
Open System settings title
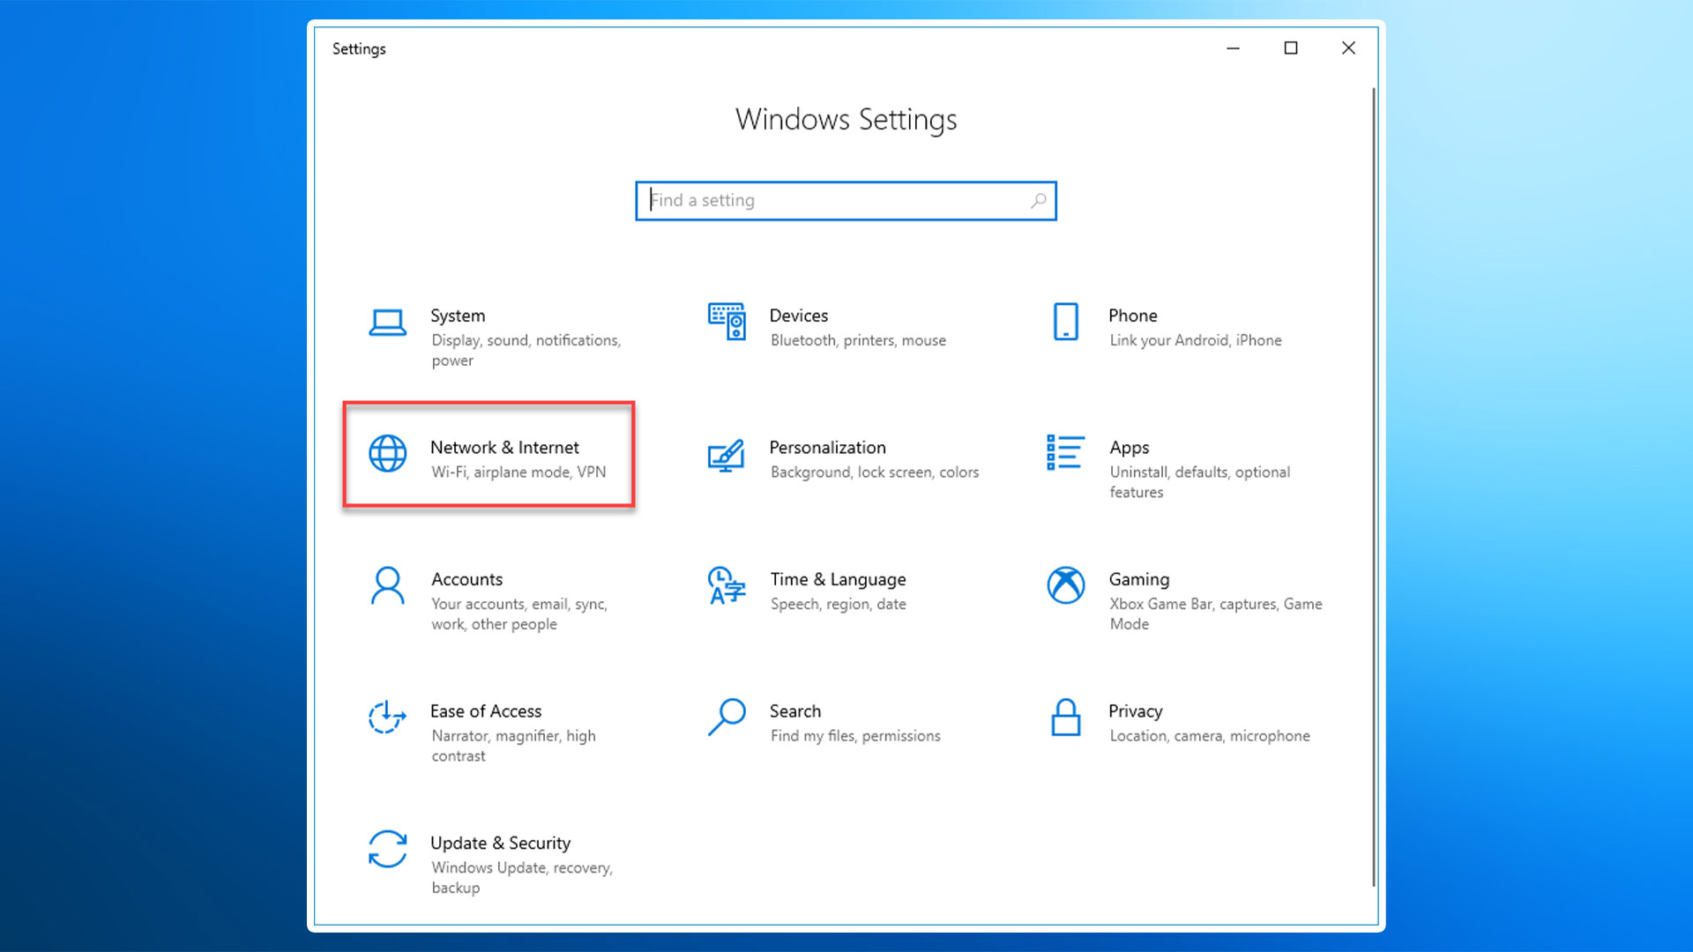tap(458, 316)
